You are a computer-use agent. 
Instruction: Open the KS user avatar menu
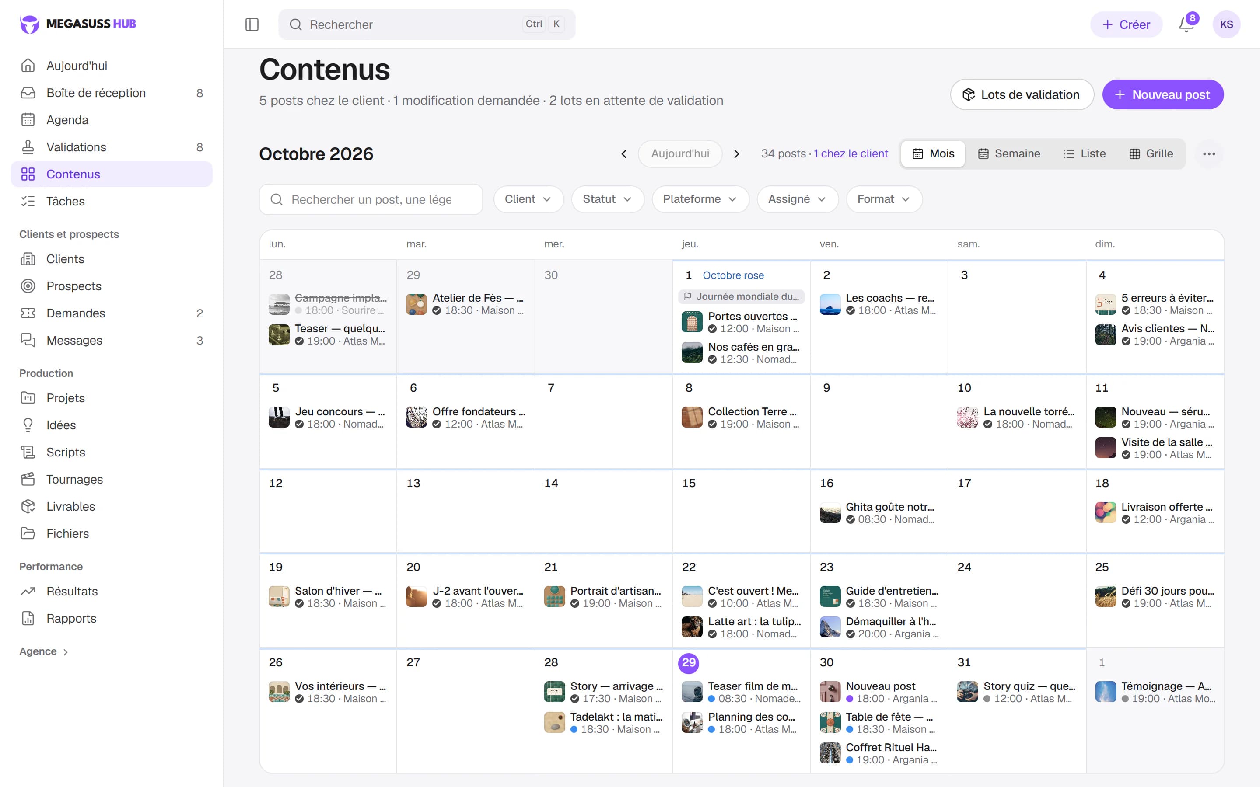click(1226, 24)
